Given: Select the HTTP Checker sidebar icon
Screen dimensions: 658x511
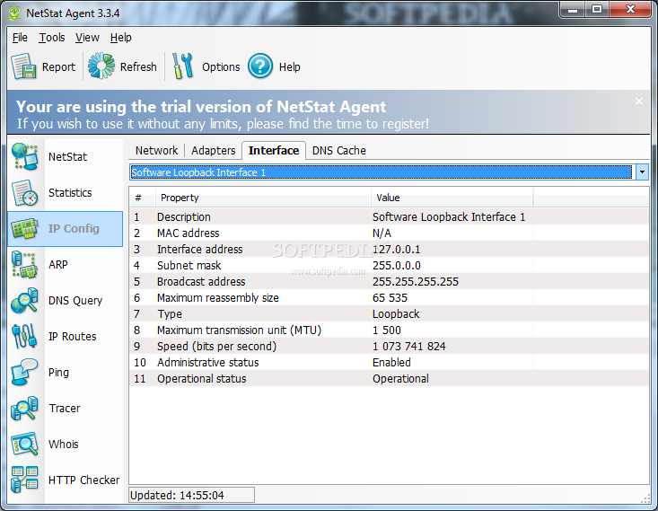Looking at the screenshot, I should (25, 480).
